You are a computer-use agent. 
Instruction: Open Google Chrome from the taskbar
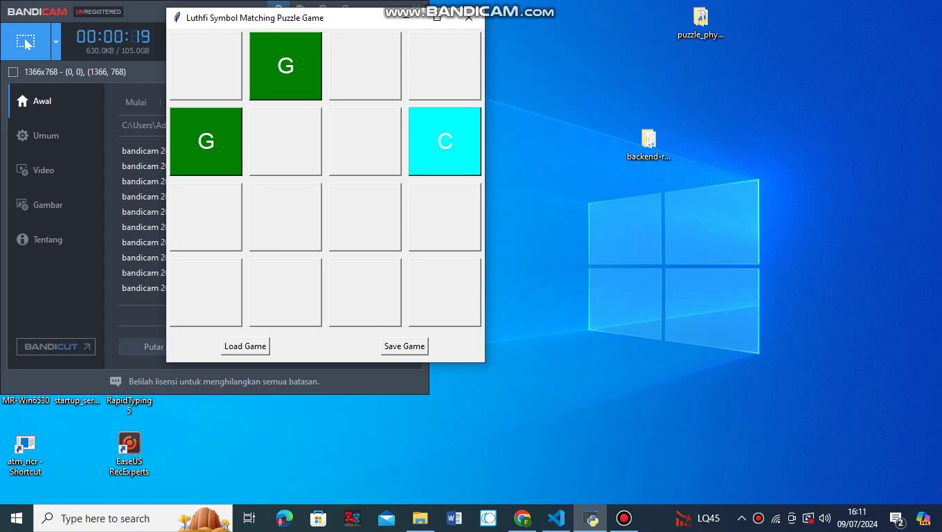[522, 518]
